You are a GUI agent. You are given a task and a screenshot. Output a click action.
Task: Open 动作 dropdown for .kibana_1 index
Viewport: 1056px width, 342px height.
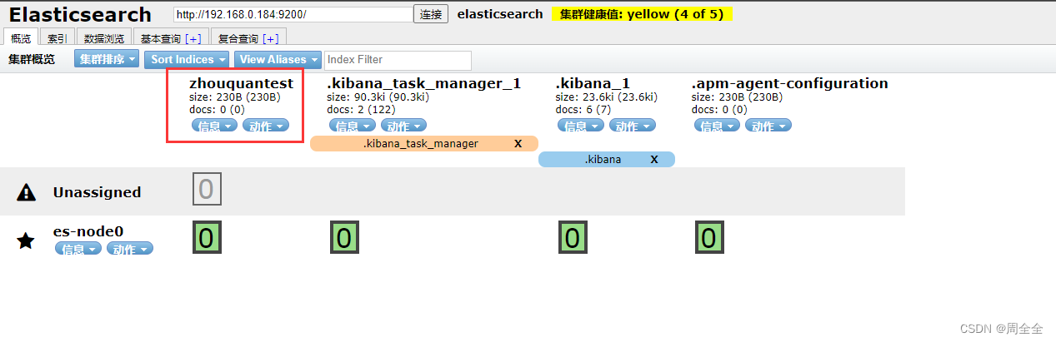[632, 126]
